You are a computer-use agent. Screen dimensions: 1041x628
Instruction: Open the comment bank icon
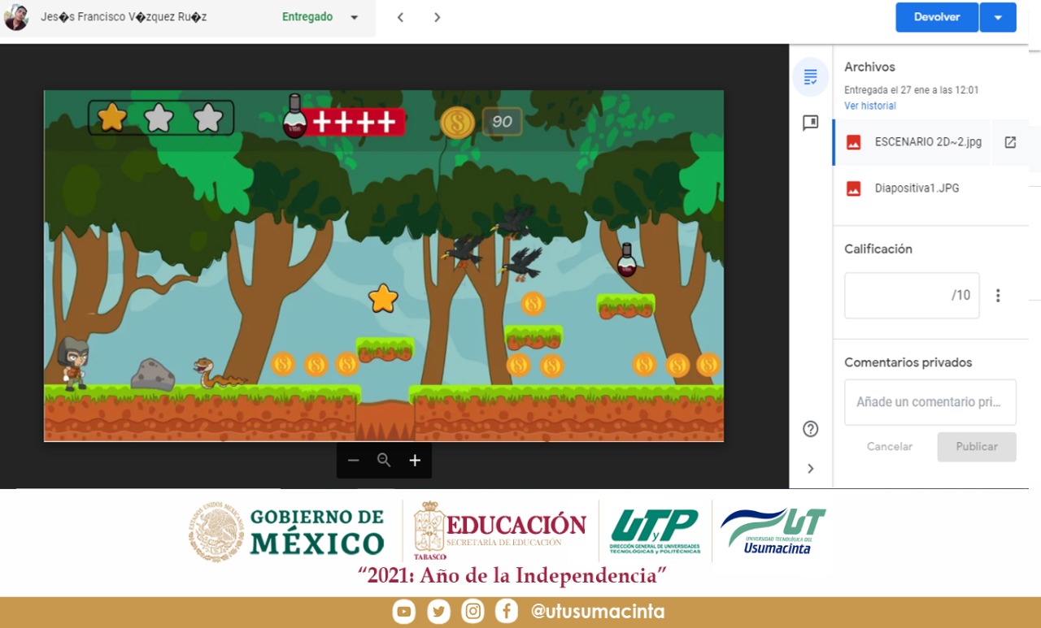[x=810, y=123]
